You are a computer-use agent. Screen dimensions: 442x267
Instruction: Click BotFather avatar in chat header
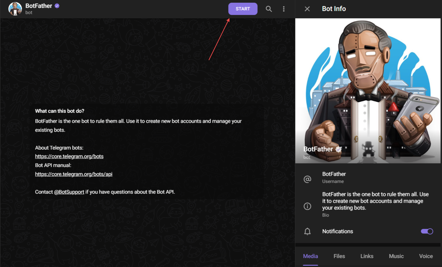(x=15, y=9)
